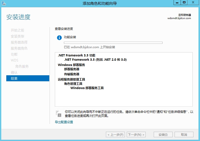Click the hint text about closing the wizard
The width and height of the screenshot is (200, 141).
click(129, 114)
